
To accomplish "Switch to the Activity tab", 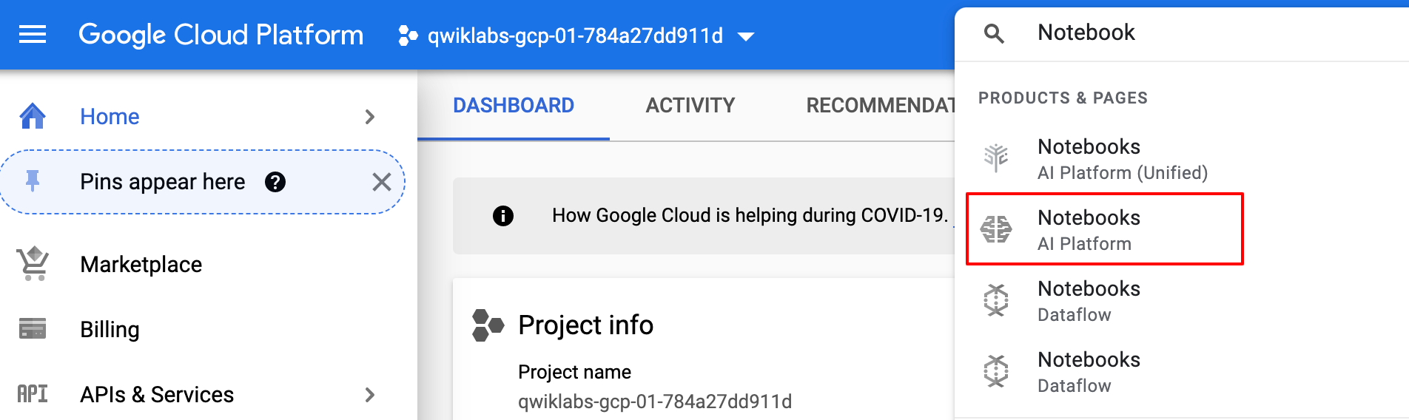I will coord(690,106).
